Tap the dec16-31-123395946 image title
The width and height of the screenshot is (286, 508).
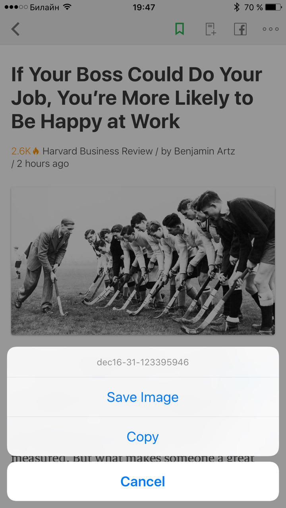[143, 362]
